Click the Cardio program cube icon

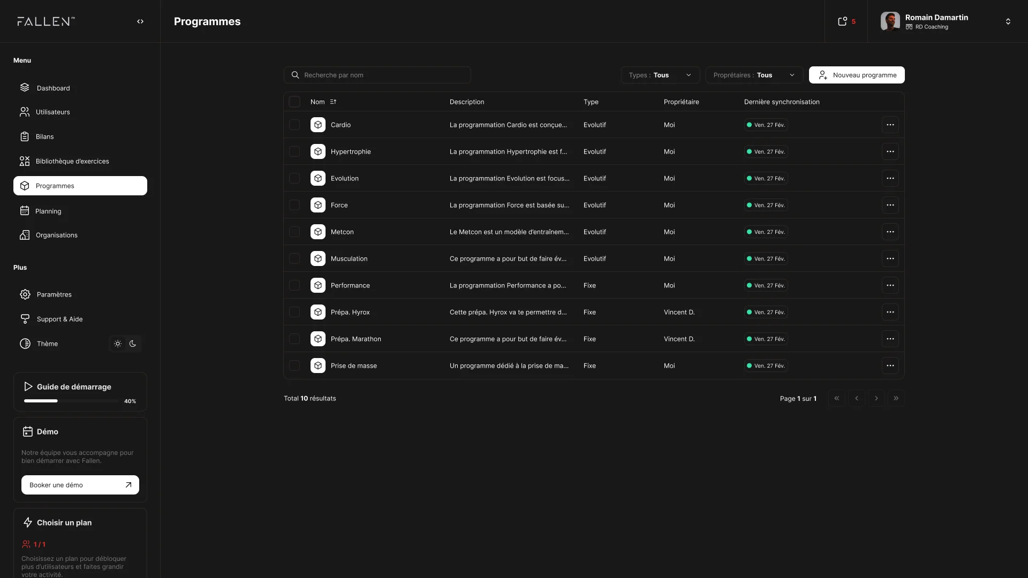pos(318,125)
